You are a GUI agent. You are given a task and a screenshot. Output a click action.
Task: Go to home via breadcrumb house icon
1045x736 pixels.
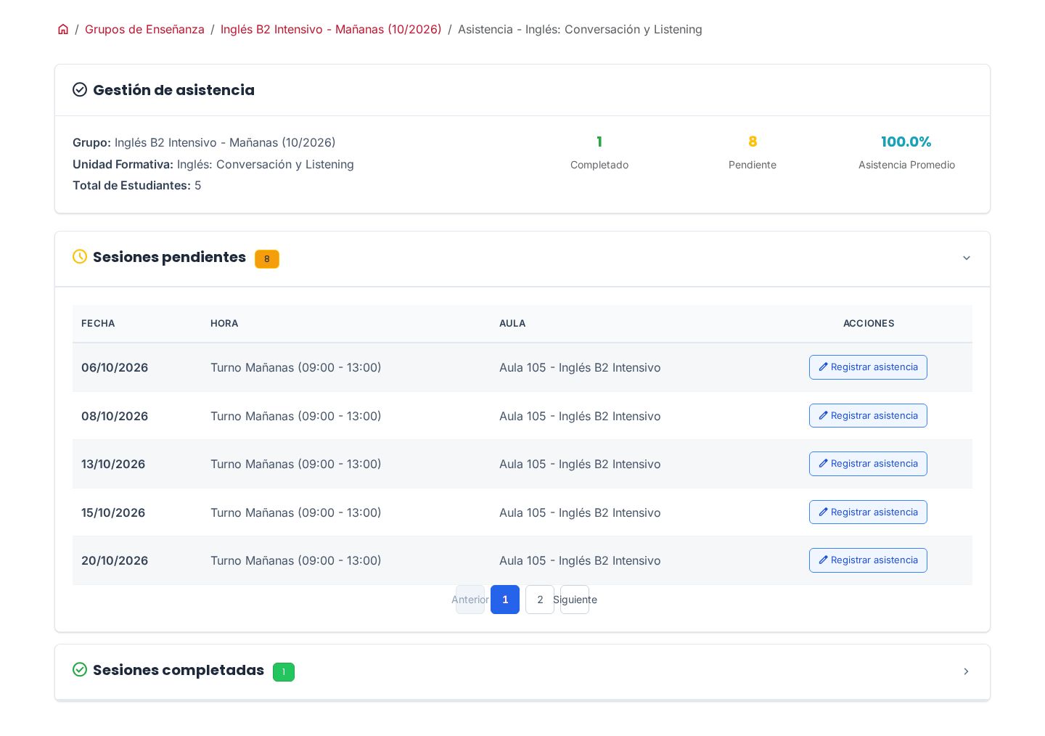pyautogui.click(x=63, y=29)
